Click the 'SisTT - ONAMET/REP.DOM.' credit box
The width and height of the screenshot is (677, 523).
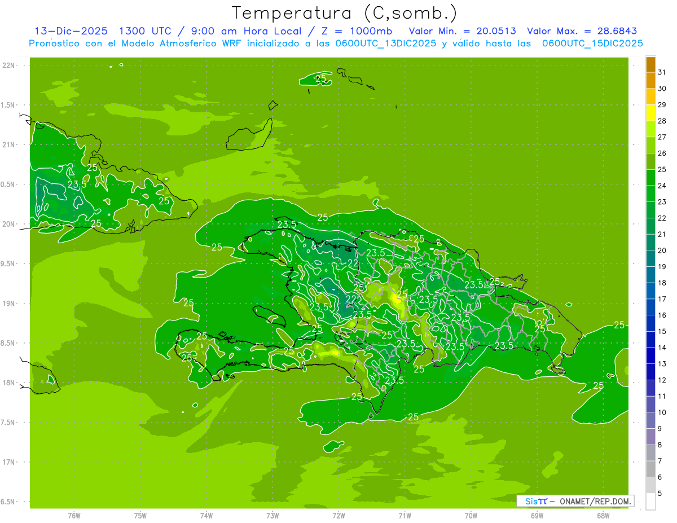coord(575,501)
